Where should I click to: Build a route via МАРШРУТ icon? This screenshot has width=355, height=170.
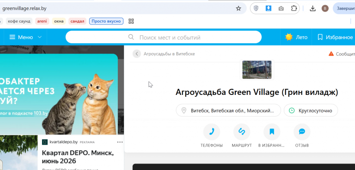[x=242, y=132]
